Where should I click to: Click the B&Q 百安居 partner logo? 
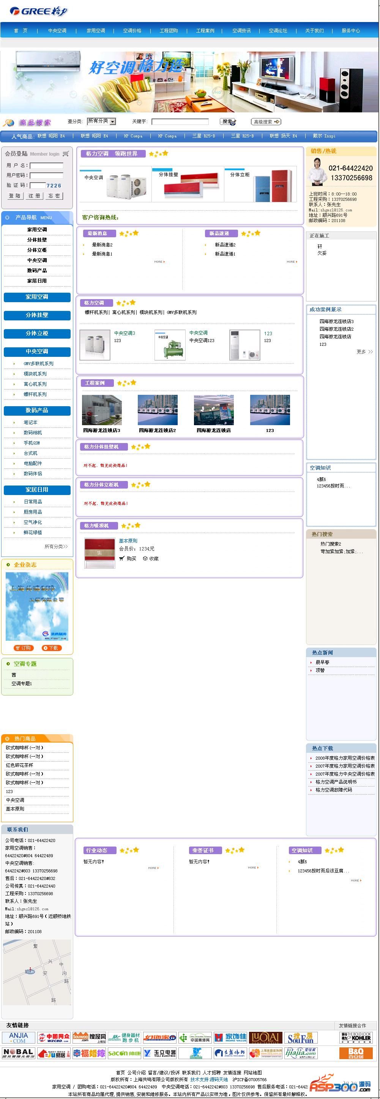[x=355, y=1053]
